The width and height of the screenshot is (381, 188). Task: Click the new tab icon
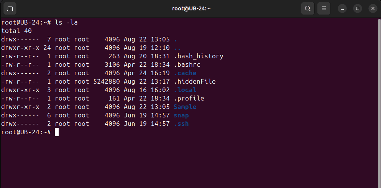point(10,8)
